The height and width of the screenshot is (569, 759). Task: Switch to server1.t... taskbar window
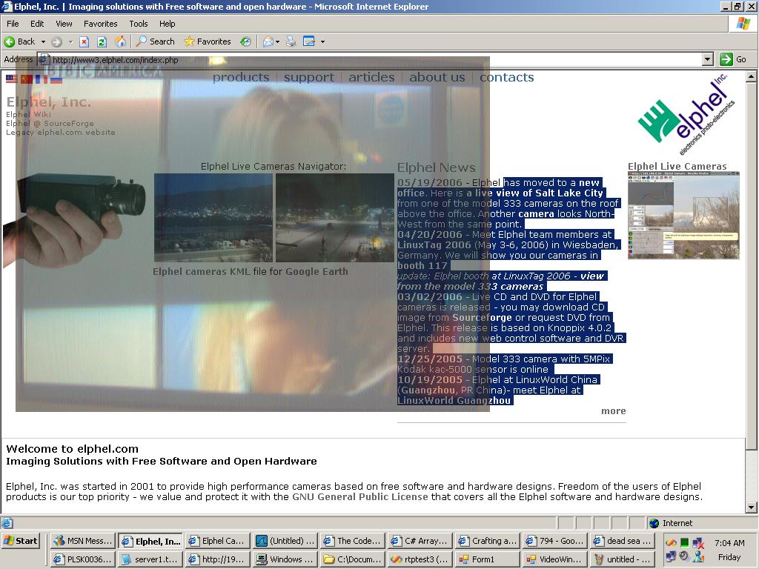click(150, 559)
